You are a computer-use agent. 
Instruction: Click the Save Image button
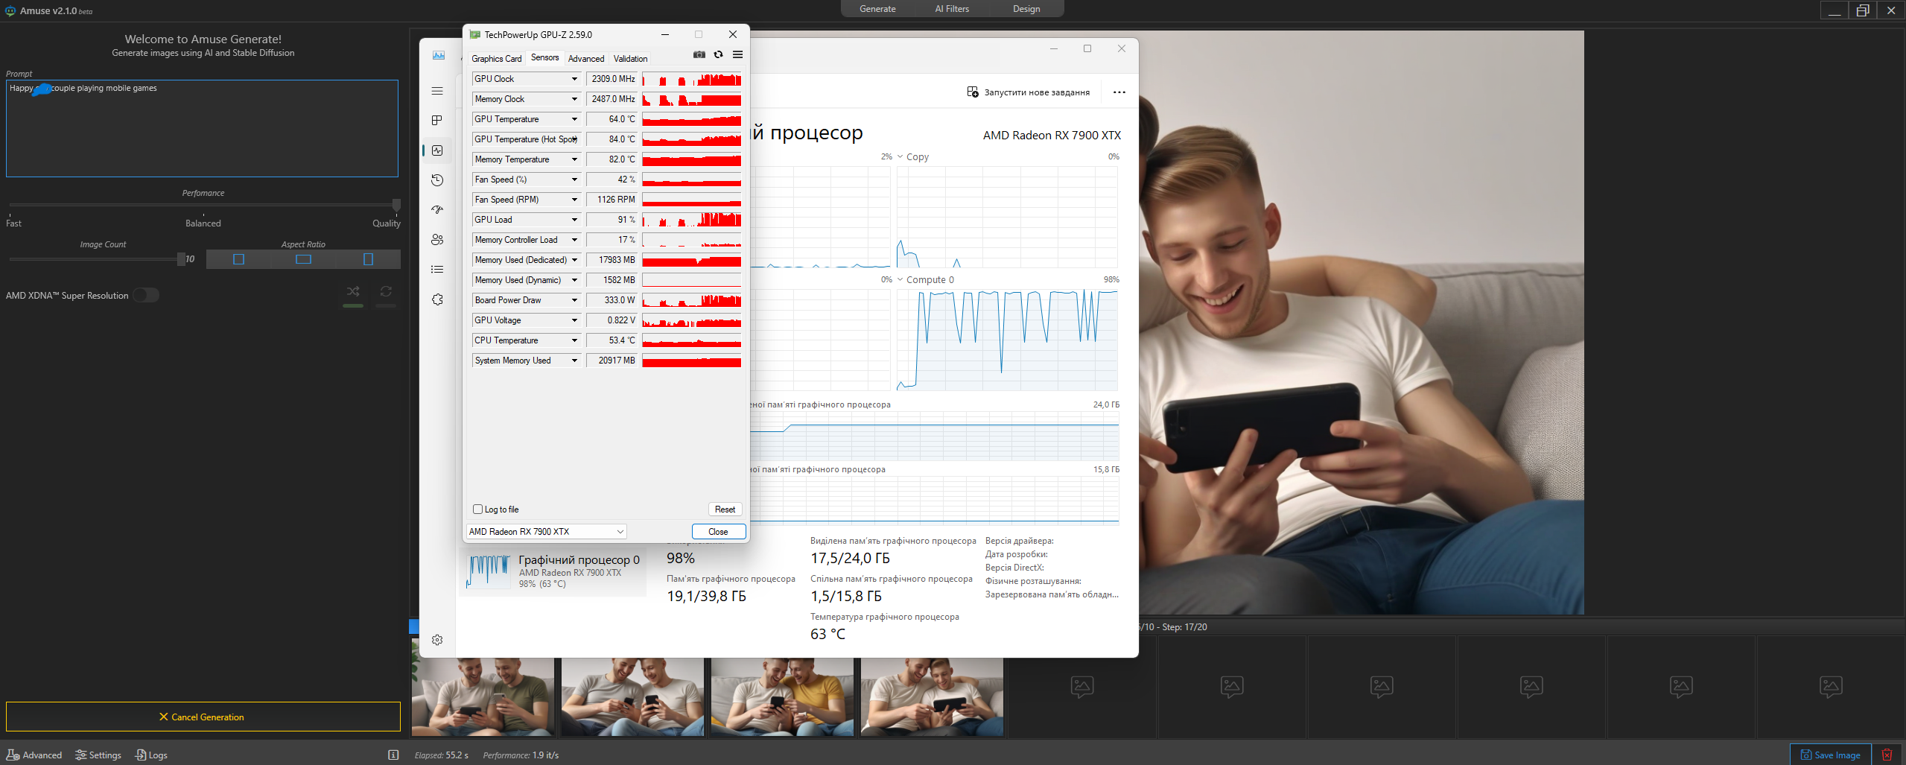(1832, 754)
